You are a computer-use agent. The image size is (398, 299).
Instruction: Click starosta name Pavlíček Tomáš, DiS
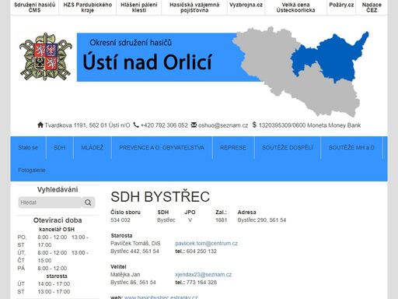click(x=135, y=244)
